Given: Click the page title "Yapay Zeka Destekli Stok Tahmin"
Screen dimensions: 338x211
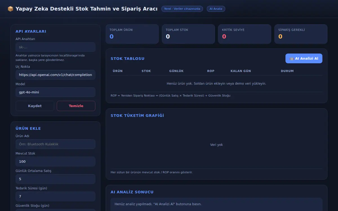Looking at the screenshot, I should pos(87,9).
